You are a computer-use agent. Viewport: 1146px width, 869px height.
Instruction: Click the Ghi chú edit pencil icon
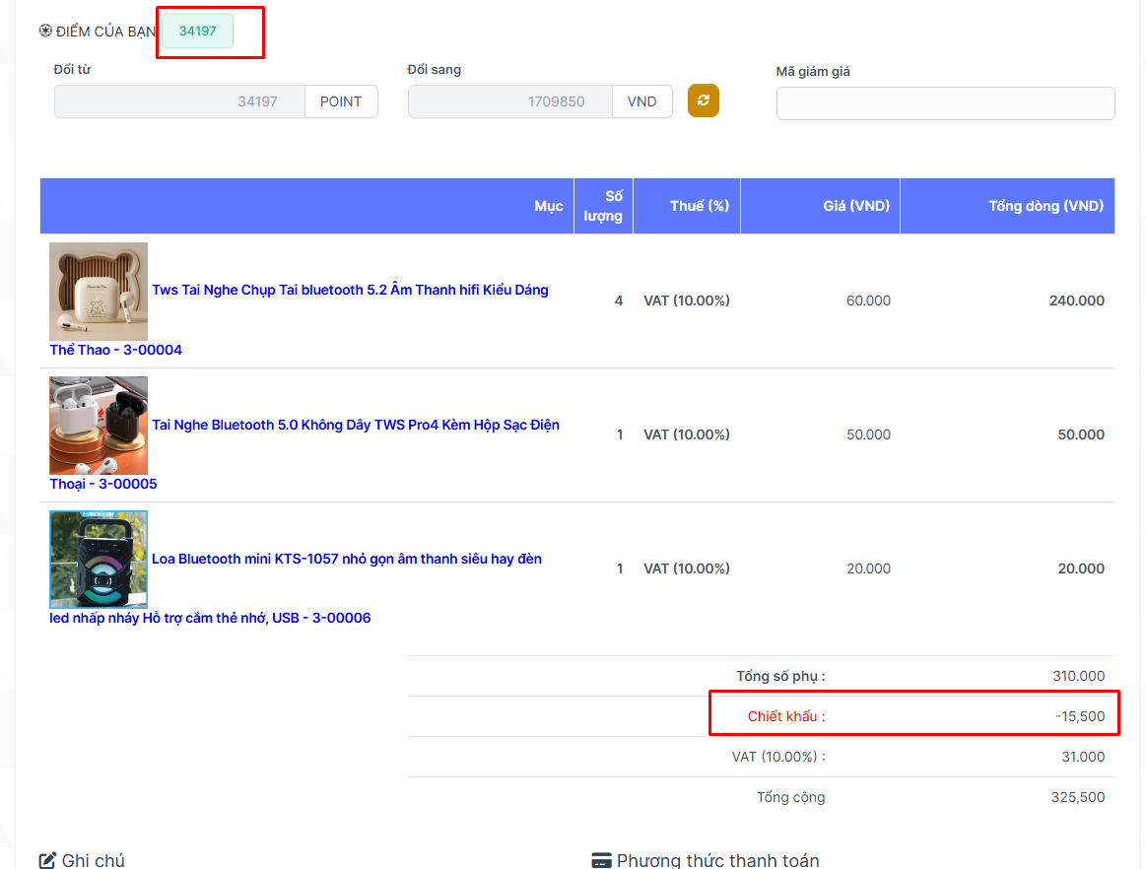(47, 860)
